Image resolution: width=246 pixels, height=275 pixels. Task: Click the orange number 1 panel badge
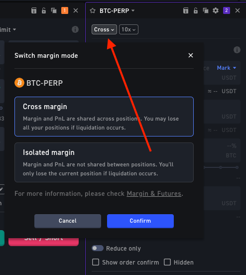tap(65, 10)
